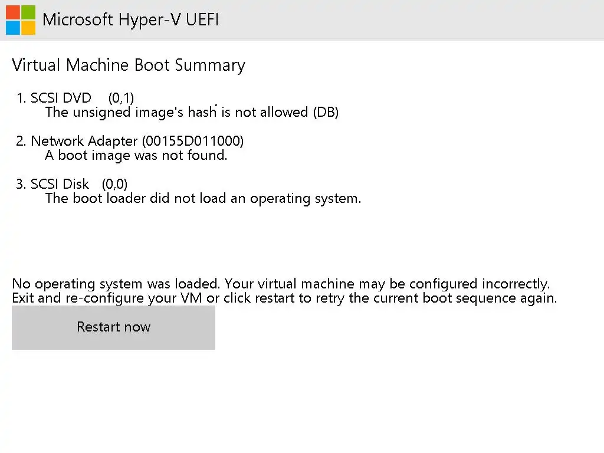Screen dimensions: 604x453
Task: Click the yellow square of the Microsoft logo
Action: point(28,27)
